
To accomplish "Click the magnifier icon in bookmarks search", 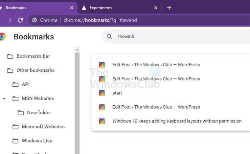I will tap(110, 37).
